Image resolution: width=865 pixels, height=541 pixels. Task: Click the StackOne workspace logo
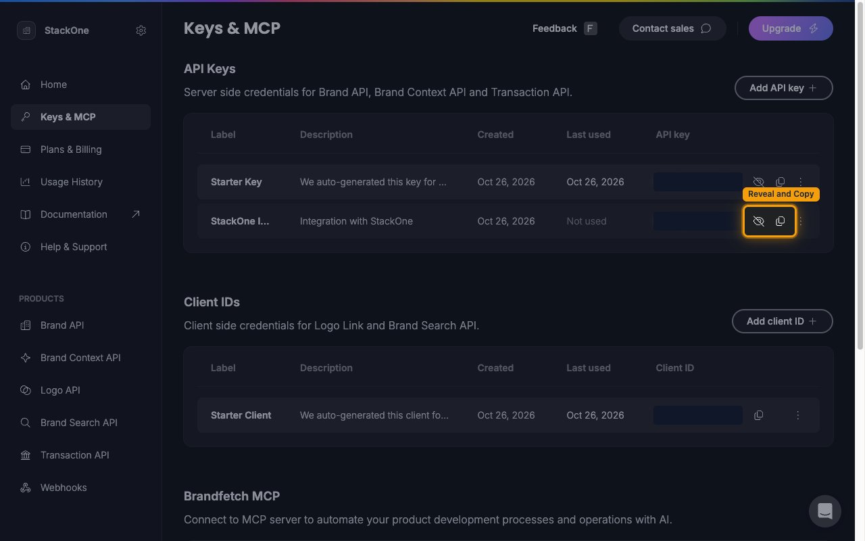(x=26, y=30)
